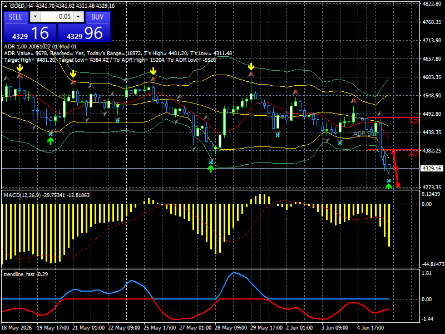Viewport: 445px width, 334px height.
Task: Click the red square marker at the 4329.16 level
Action: (x=395, y=169)
